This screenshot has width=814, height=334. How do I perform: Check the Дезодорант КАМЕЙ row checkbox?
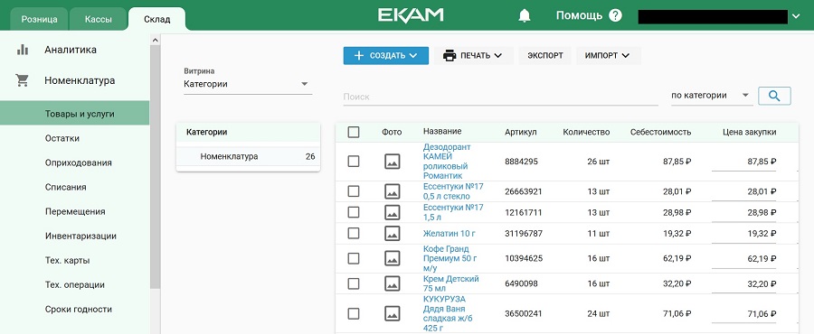tap(354, 162)
